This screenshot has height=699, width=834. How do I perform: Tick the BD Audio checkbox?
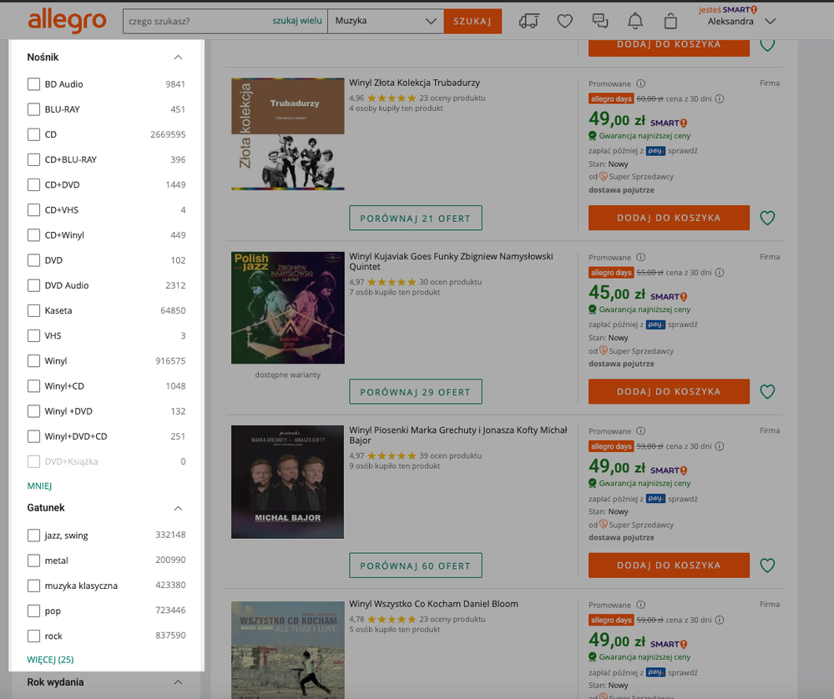[33, 84]
